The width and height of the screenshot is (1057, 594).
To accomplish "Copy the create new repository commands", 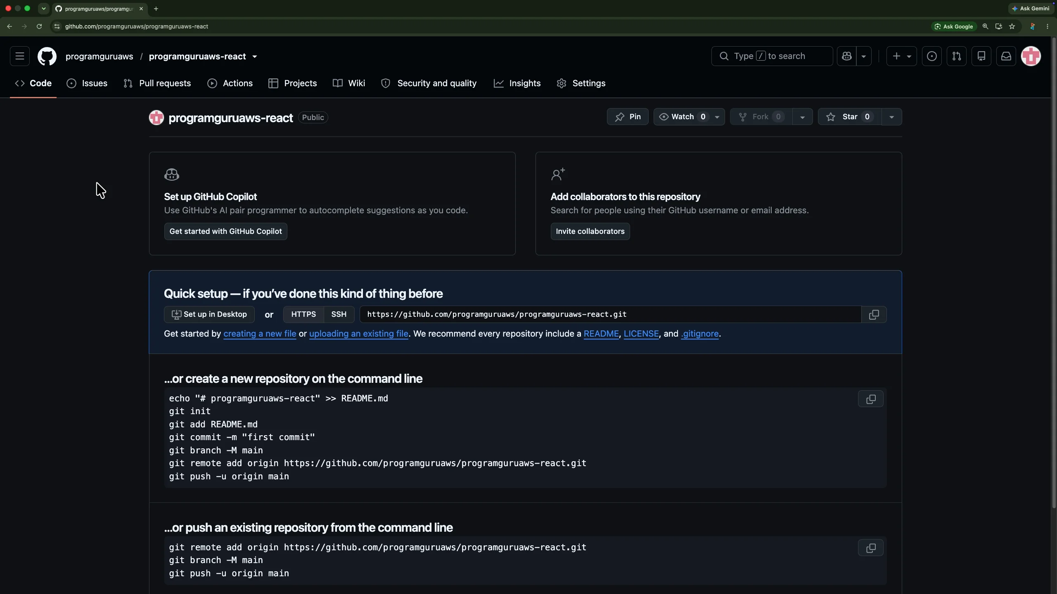I will coord(871,399).
